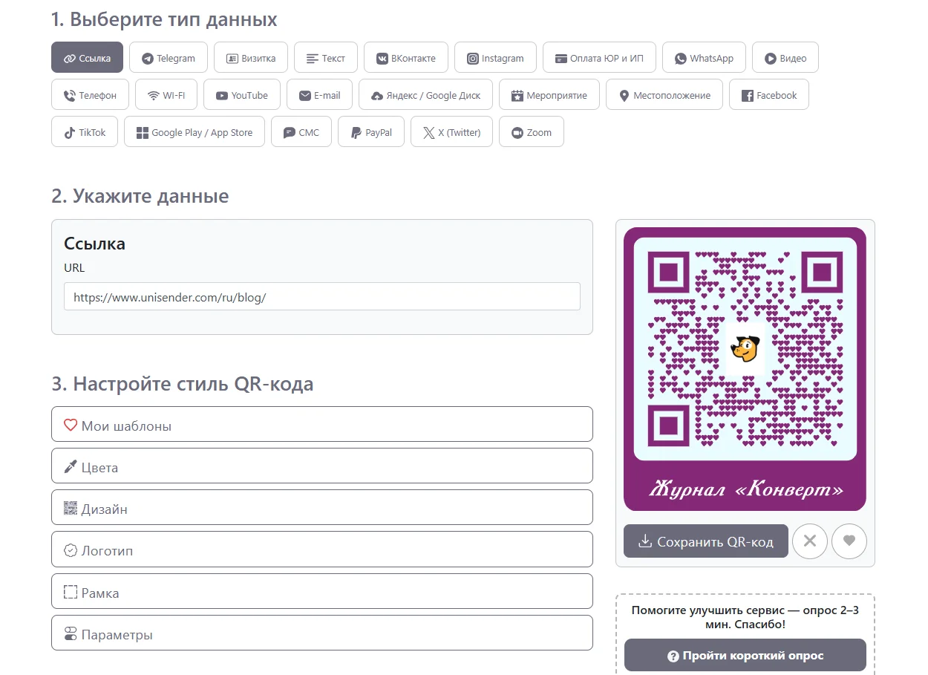Click the Facebook logo icon
928x675 pixels.
(747, 96)
